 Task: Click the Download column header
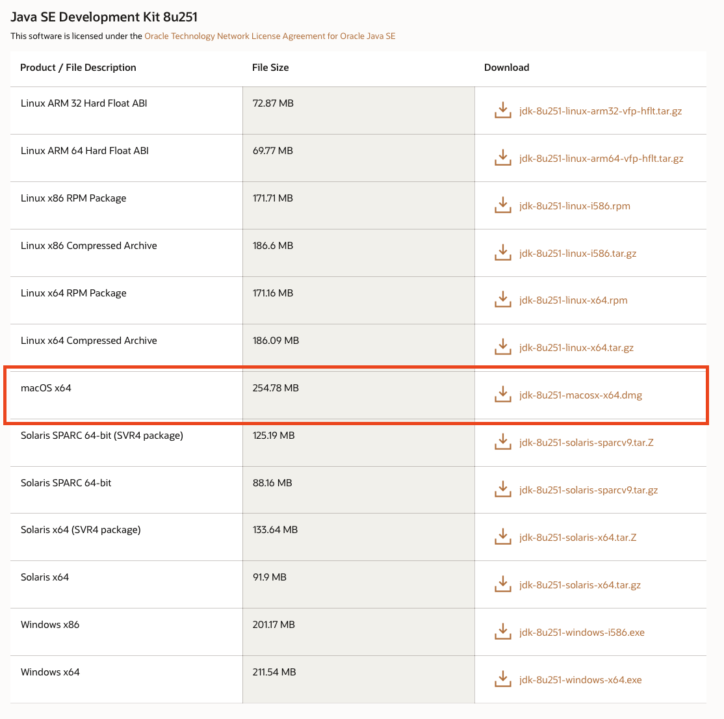(506, 68)
